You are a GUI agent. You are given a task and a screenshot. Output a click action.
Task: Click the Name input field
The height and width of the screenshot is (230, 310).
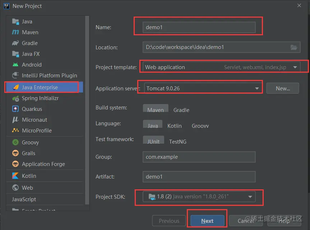(x=199, y=27)
